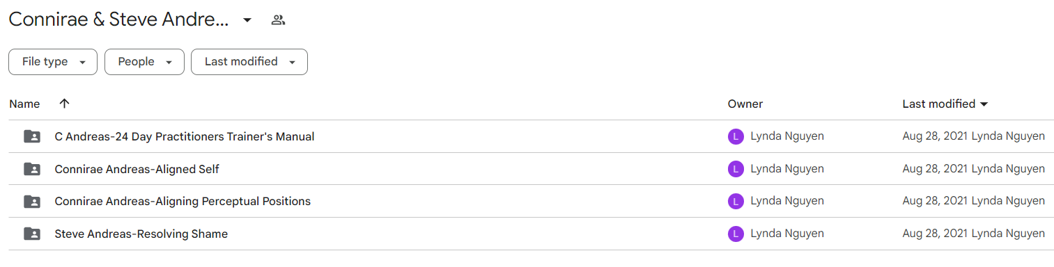Open the People filter dropdown
1054x267 pixels.
coord(144,62)
